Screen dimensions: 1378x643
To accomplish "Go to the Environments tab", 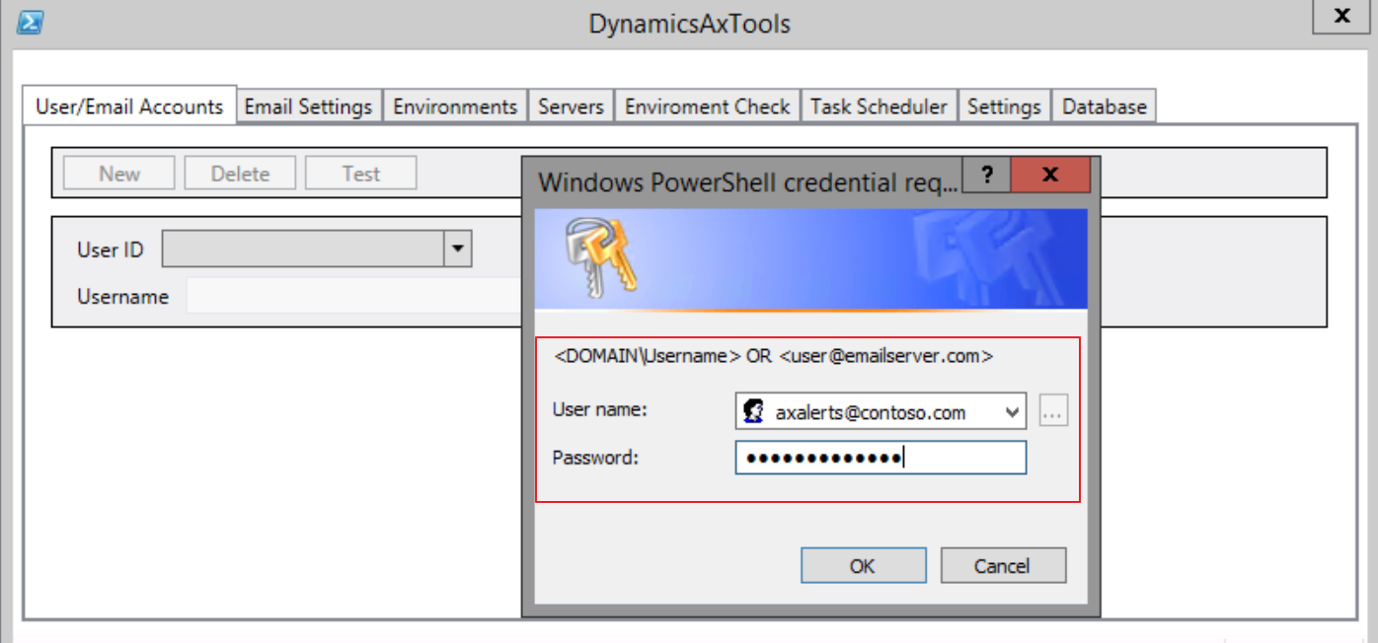I will (x=455, y=106).
